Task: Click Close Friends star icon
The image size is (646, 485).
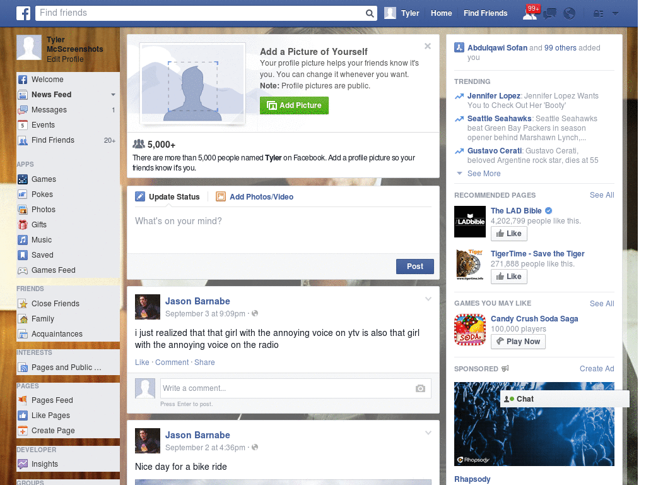Action: (23, 304)
